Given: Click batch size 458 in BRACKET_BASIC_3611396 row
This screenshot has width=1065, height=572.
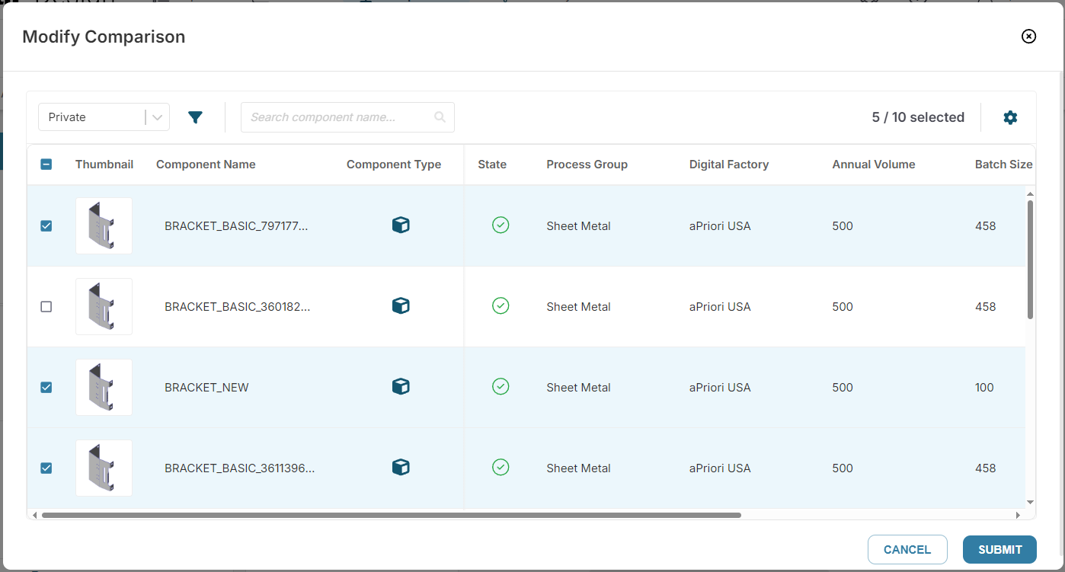Looking at the screenshot, I should [x=985, y=468].
